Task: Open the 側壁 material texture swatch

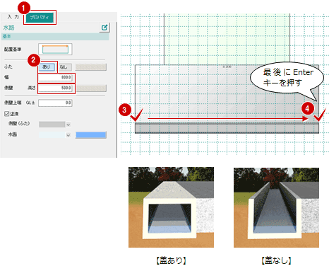Action: pos(92,88)
